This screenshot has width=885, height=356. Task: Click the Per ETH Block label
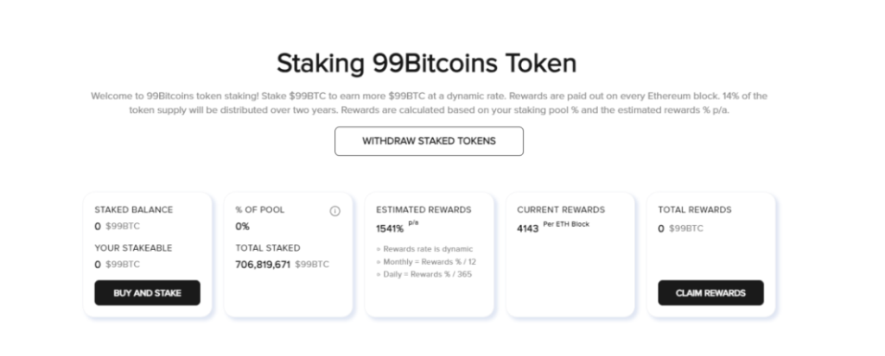click(x=566, y=224)
